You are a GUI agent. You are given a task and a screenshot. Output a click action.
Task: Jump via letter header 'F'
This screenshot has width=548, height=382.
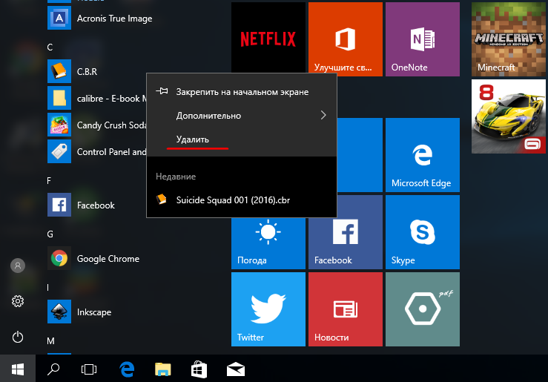[x=49, y=181]
